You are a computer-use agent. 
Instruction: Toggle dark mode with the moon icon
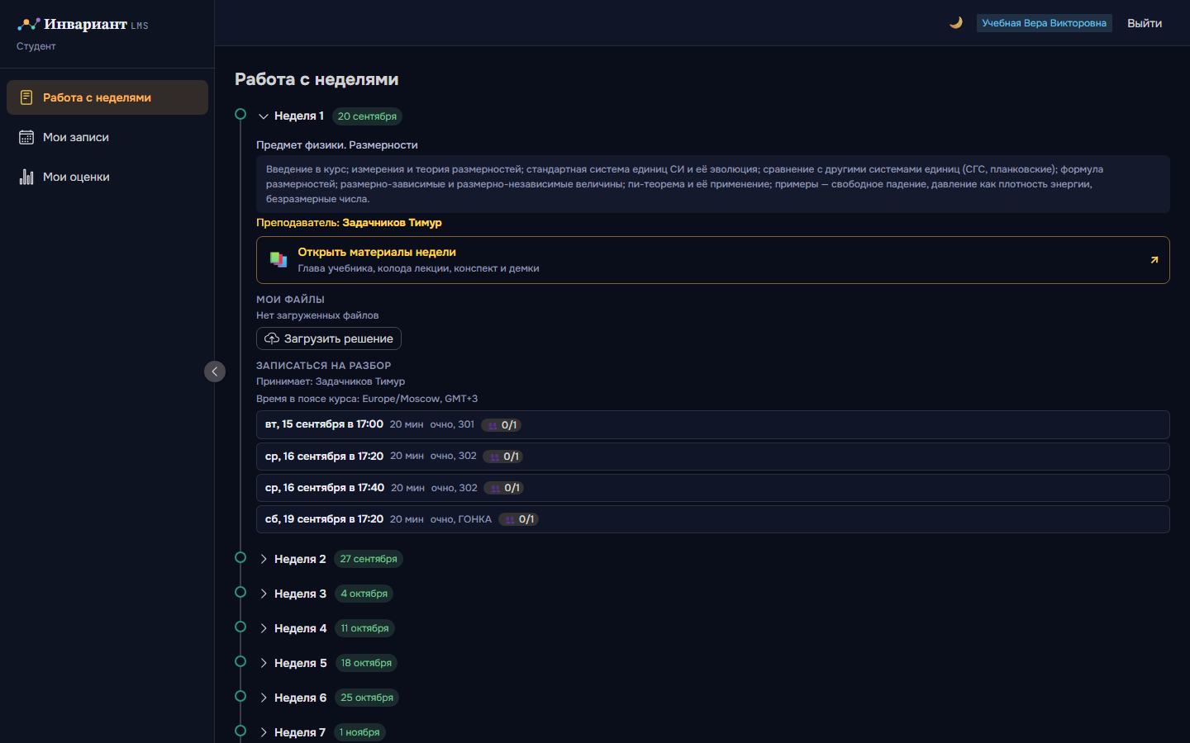956,23
